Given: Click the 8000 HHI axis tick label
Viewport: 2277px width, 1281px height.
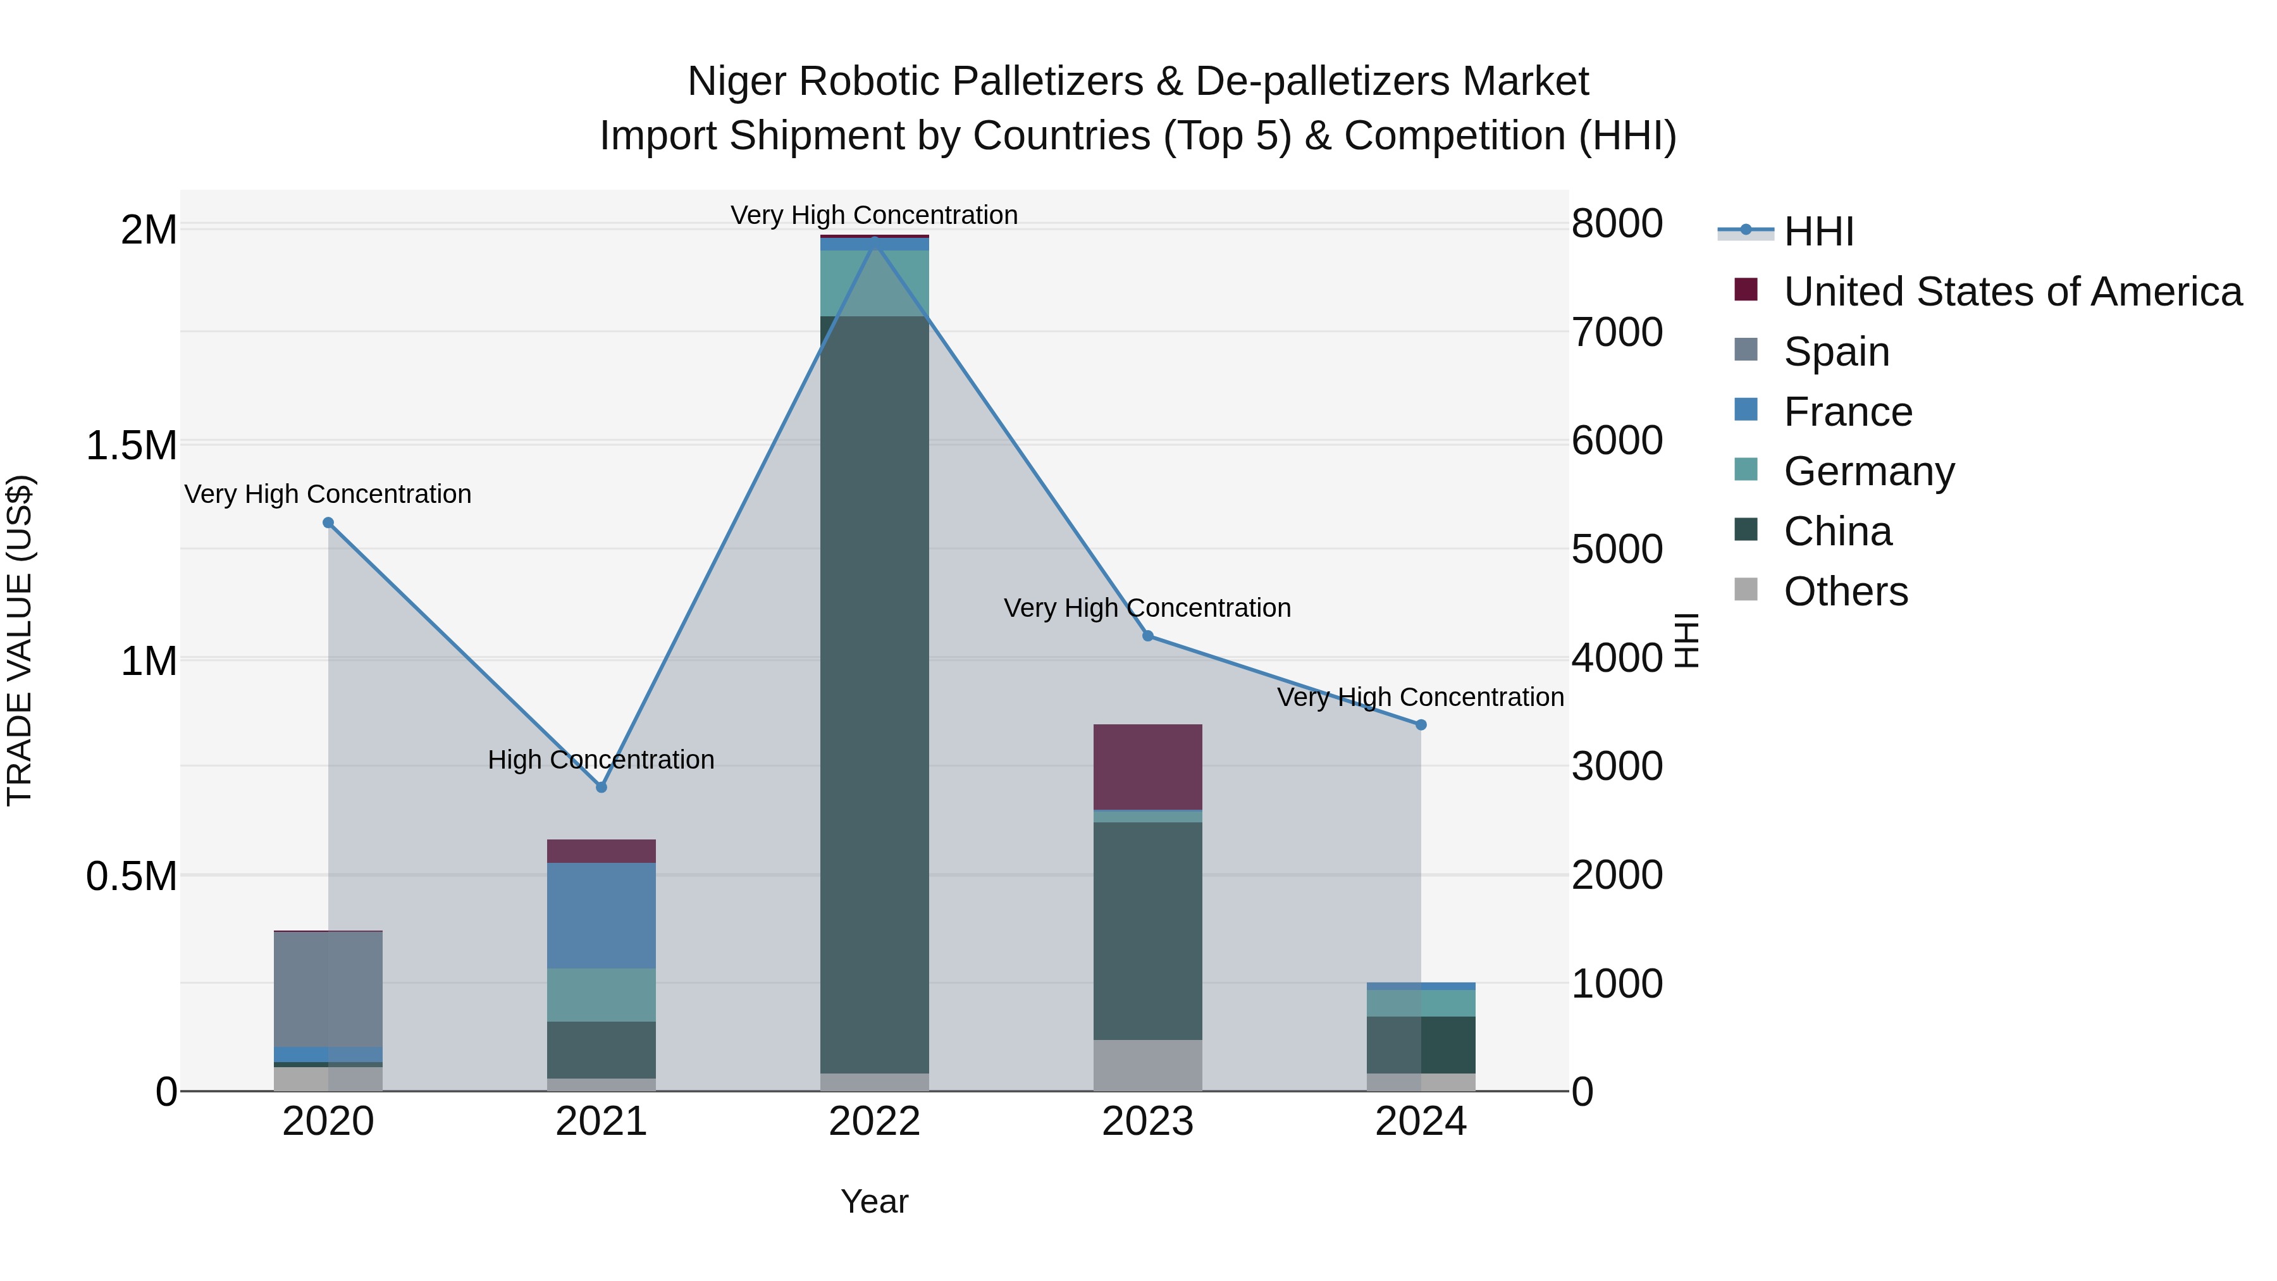Looking at the screenshot, I should [x=1617, y=223].
